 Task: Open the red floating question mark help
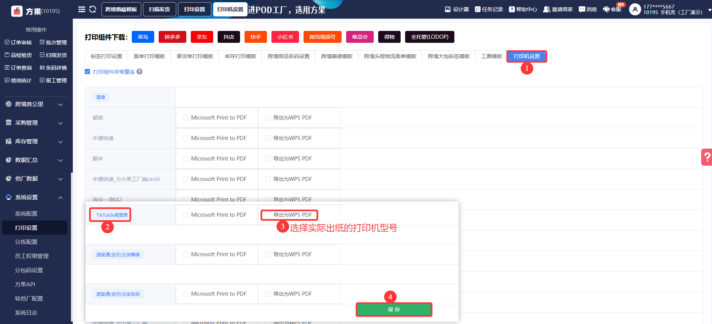706,157
